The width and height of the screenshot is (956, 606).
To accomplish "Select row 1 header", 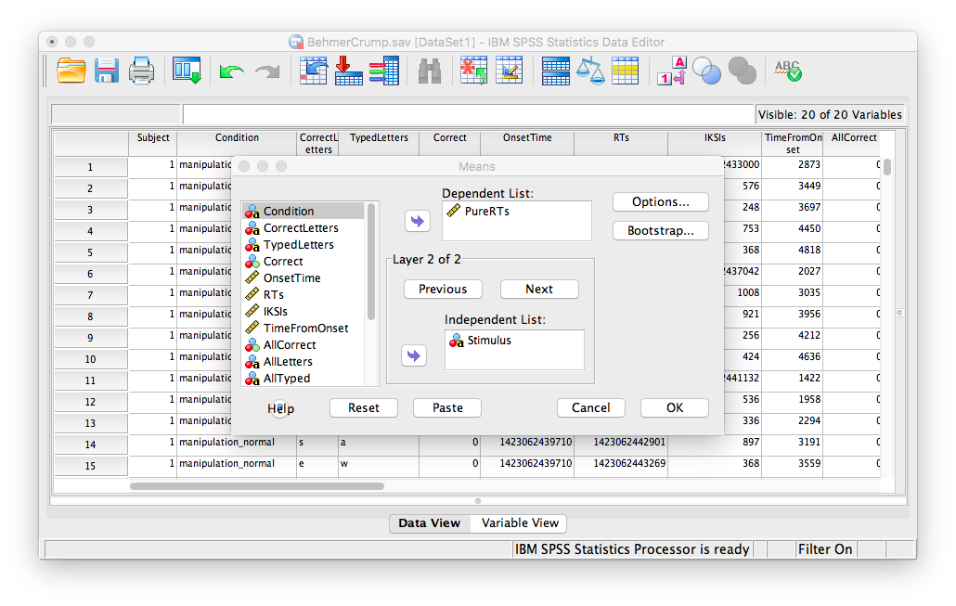I will pyautogui.click(x=90, y=167).
